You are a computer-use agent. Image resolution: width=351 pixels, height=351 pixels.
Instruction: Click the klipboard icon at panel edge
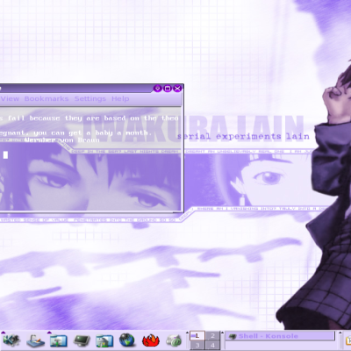[348, 340]
